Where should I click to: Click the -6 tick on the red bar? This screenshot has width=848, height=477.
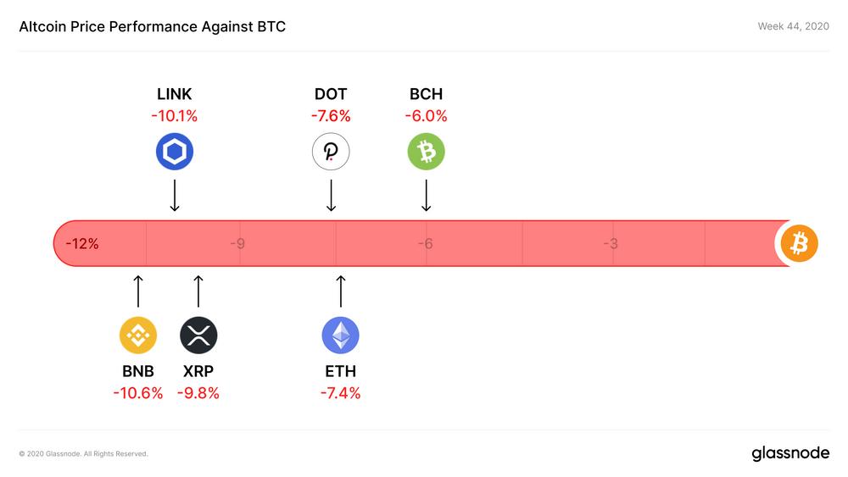425,244
